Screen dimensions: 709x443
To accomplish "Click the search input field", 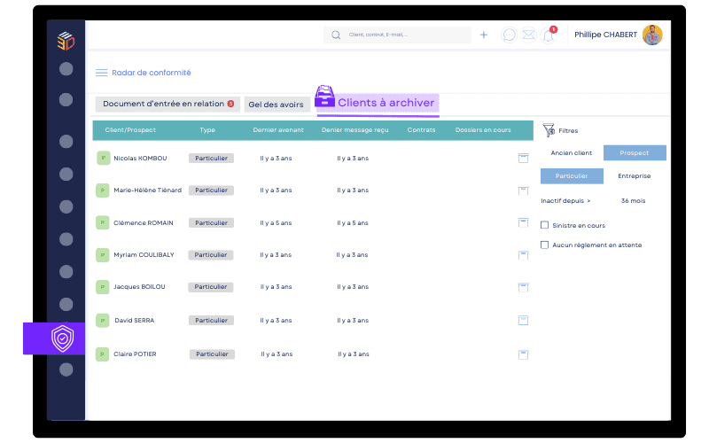I will click(397, 35).
